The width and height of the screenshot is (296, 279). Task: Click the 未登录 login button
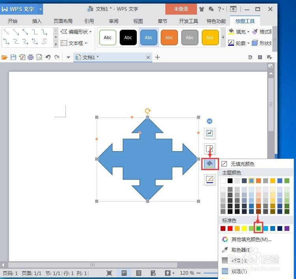[x=181, y=9]
